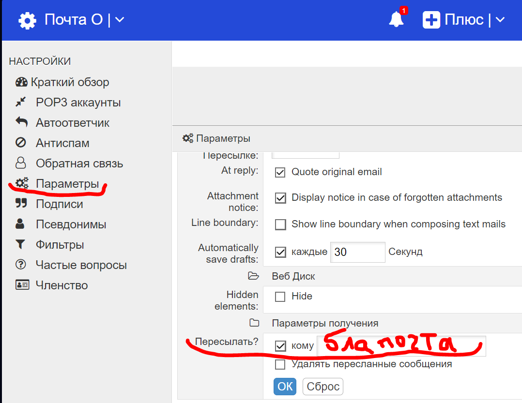Collapse the Веб Диск folder section

[x=254, y=276]
